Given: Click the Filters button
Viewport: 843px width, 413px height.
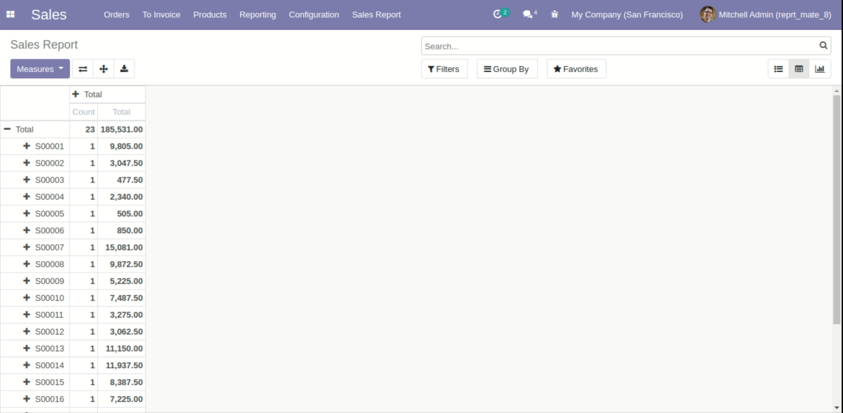Looking at the screenshot, I should 444,69.
